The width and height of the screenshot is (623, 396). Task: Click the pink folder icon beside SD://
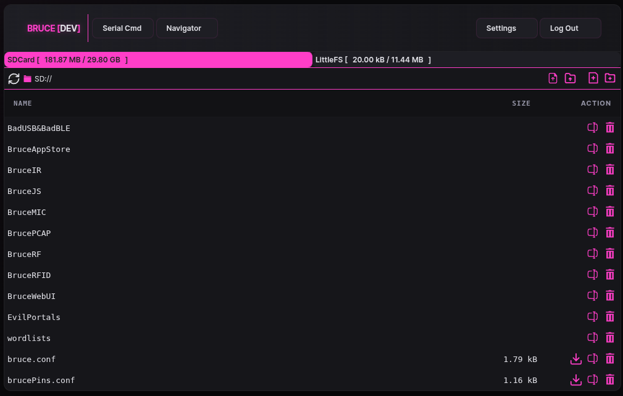[x=27, y=78]
